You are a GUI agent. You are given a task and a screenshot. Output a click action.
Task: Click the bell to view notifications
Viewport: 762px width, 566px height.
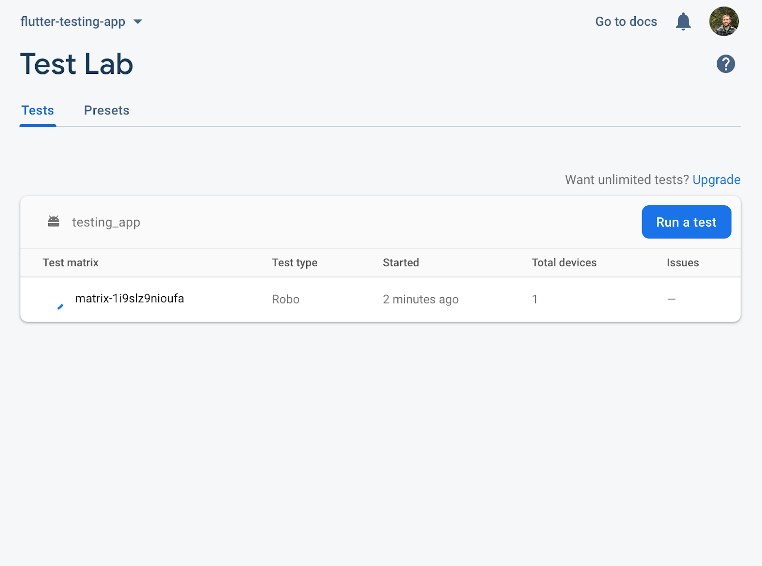(x=683, y=21)
